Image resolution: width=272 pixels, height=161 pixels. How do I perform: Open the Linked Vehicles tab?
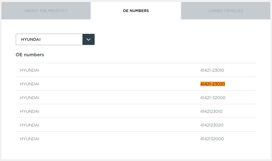[226, 11]
